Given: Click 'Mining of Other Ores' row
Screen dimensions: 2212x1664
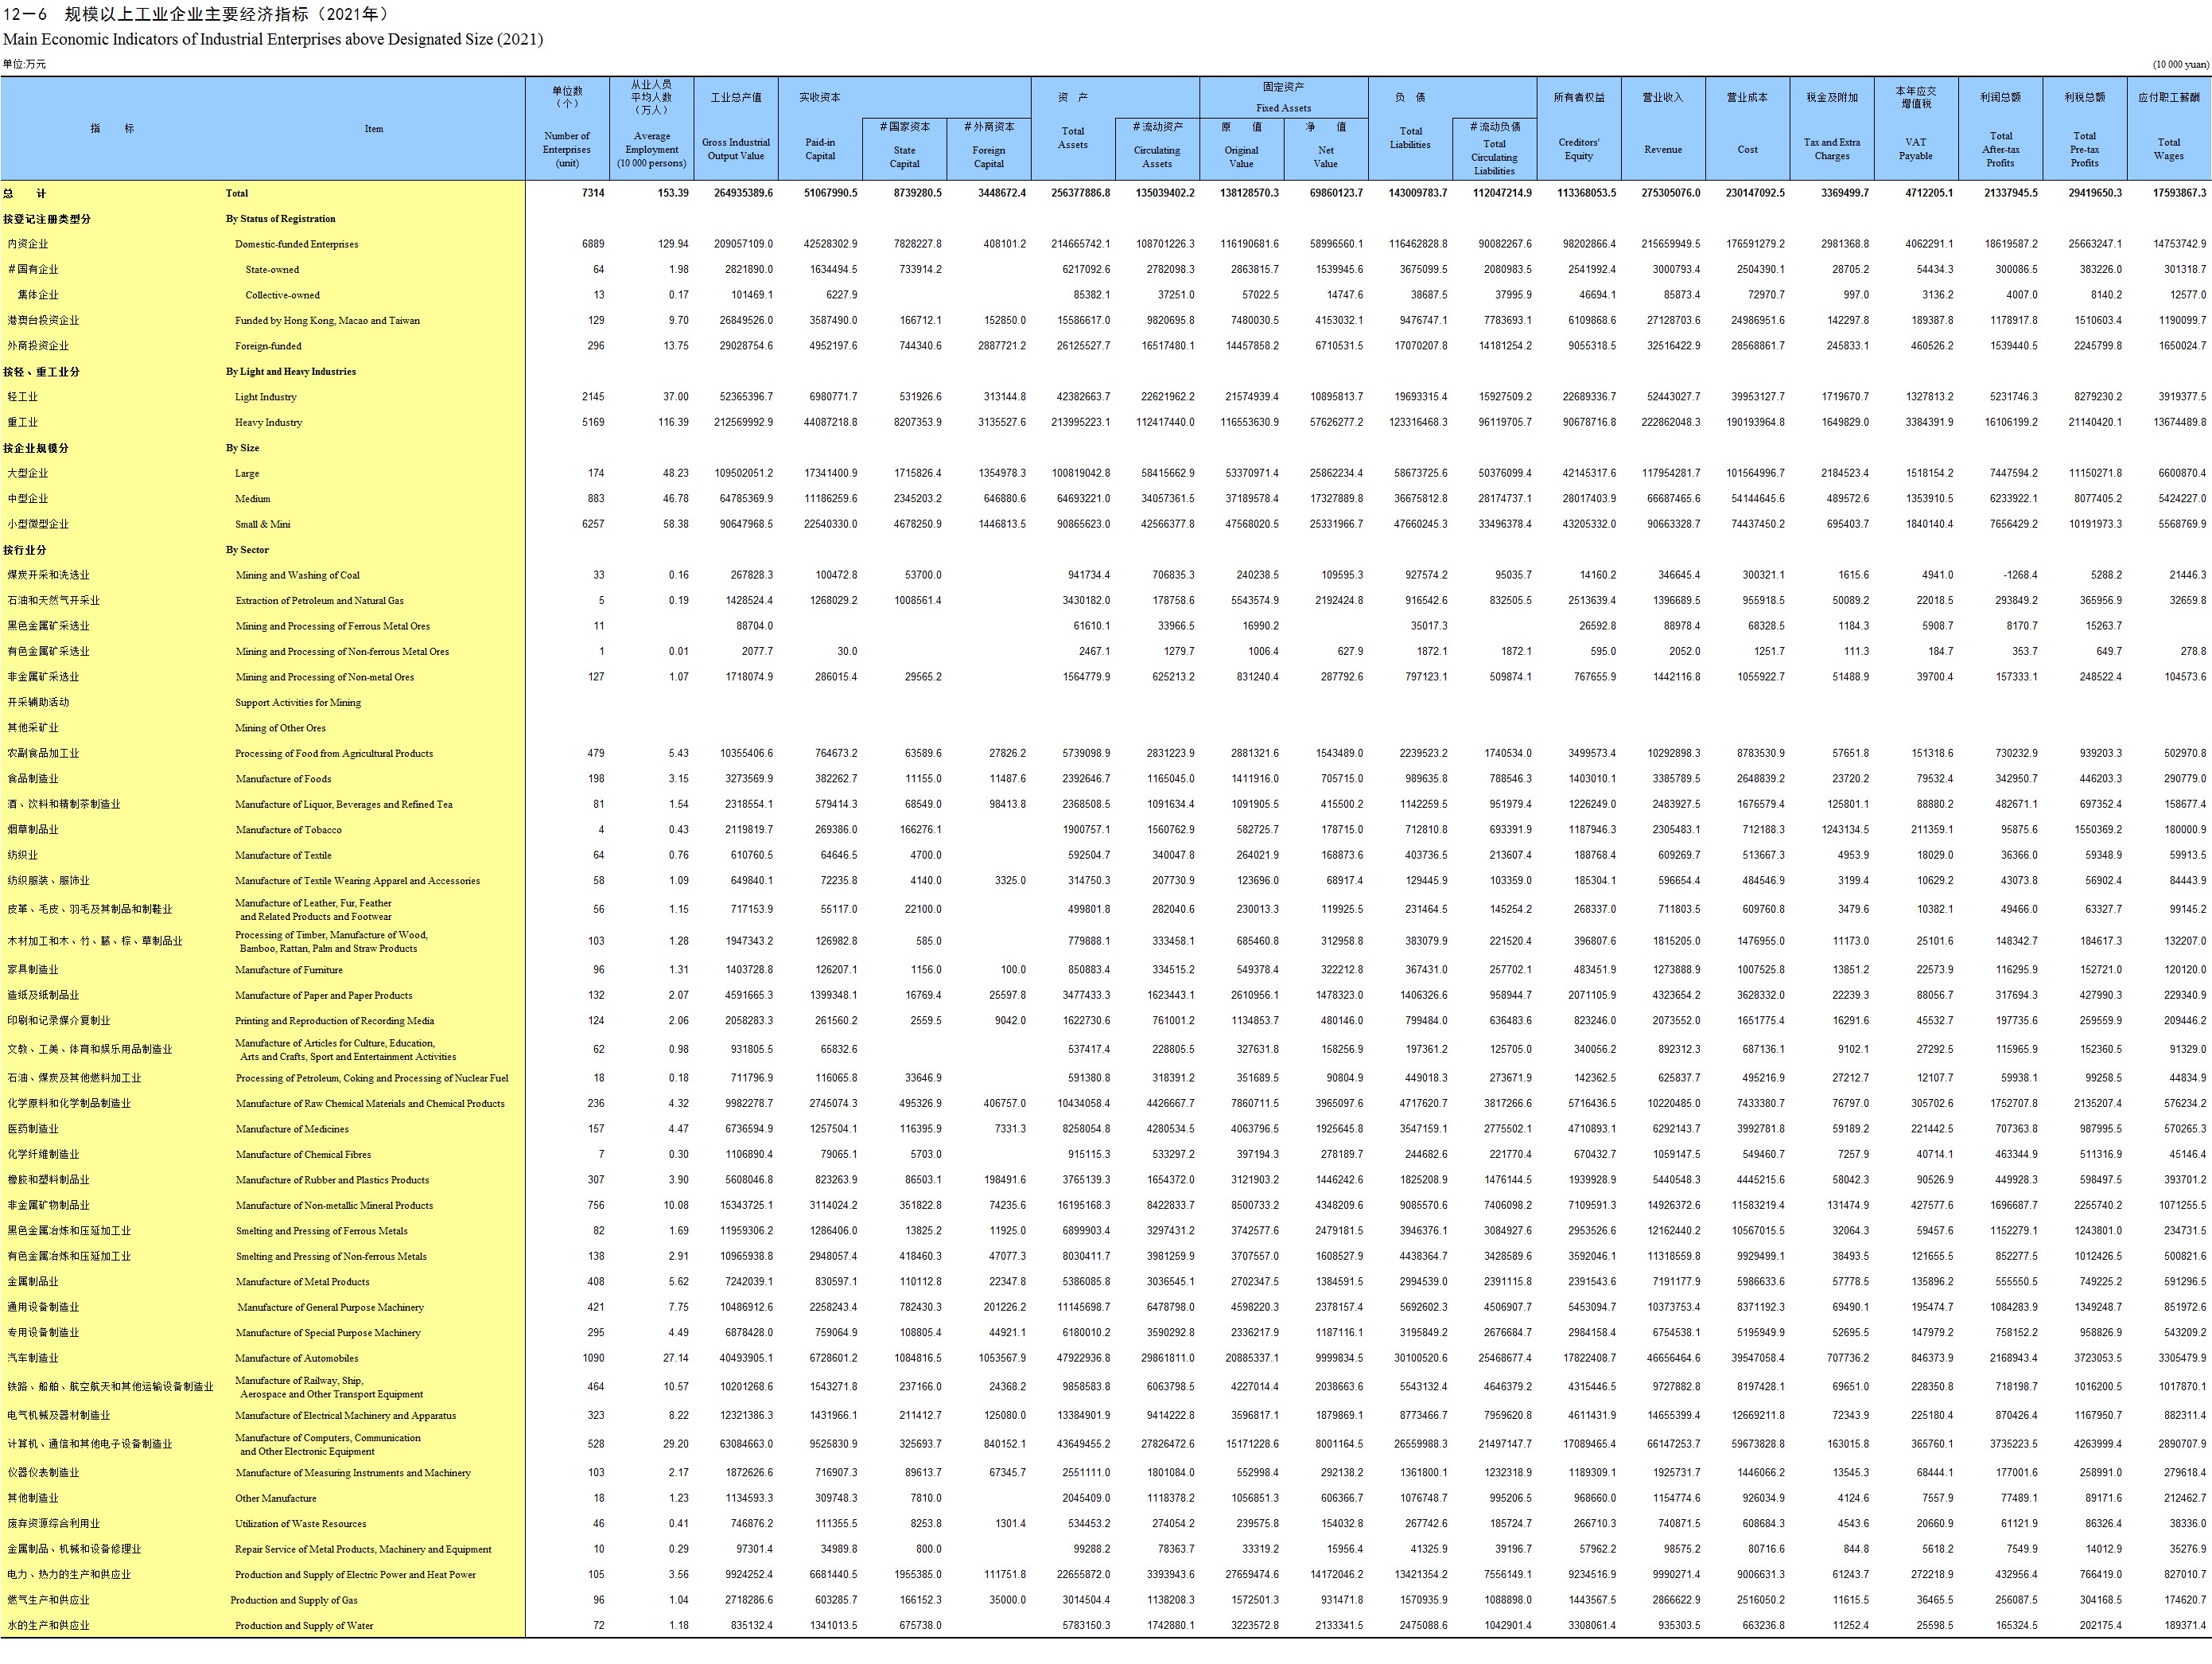Looking at the screenshot, I should click(x=280, y=727).
